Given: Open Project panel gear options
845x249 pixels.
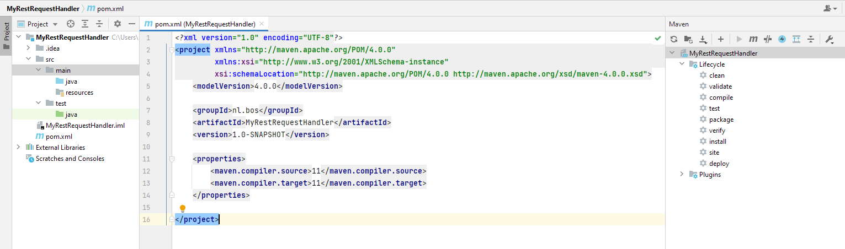Looking at the screenshot, I should [117, 24].
